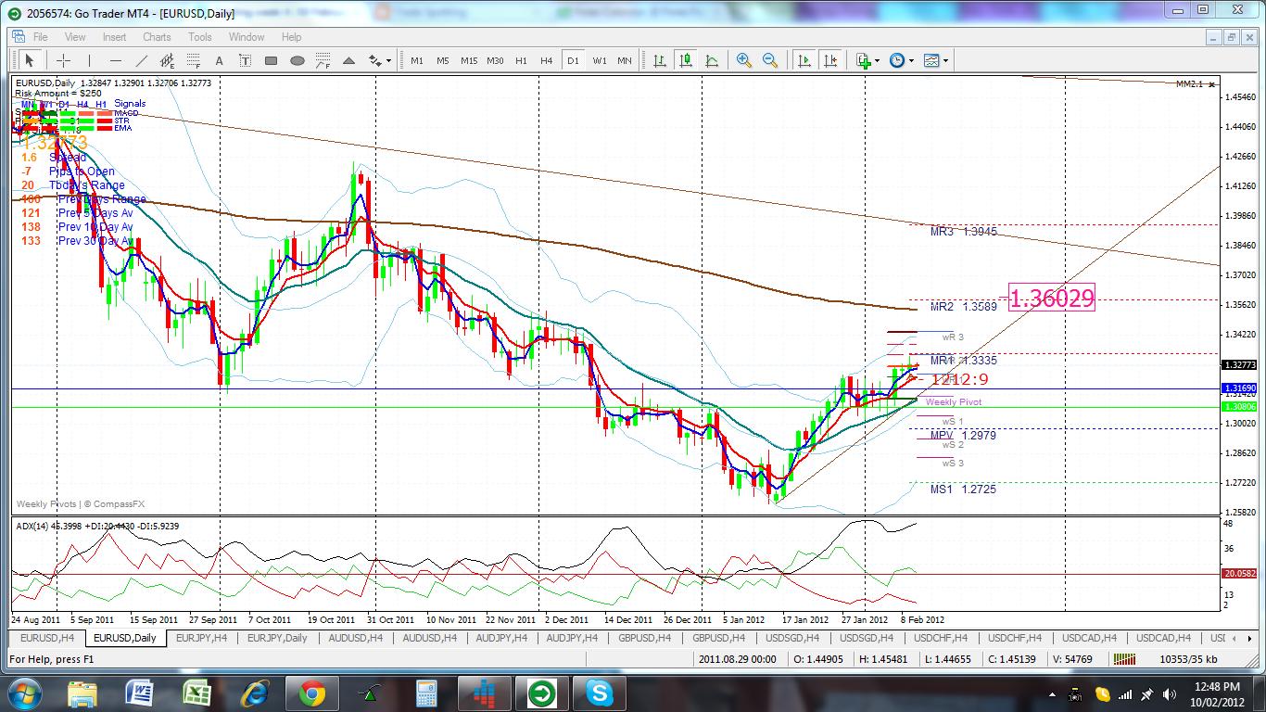Click the 1.36029 price label on chart
The height and width of the screenshot is (712, 1266).
pyautogui.click(x=1051, y=298)
